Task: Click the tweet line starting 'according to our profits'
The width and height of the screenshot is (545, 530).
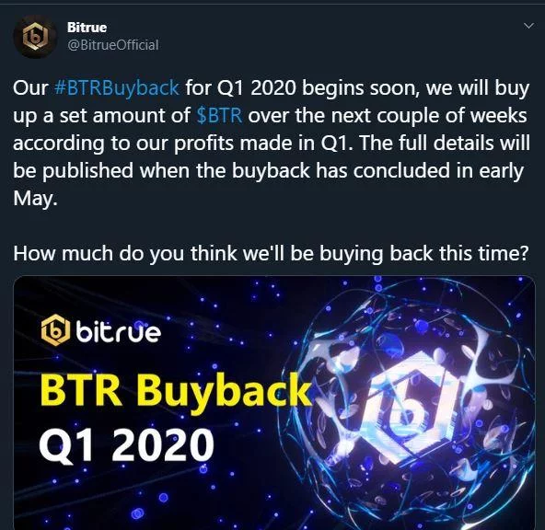Action: click(x=272, y=144)
